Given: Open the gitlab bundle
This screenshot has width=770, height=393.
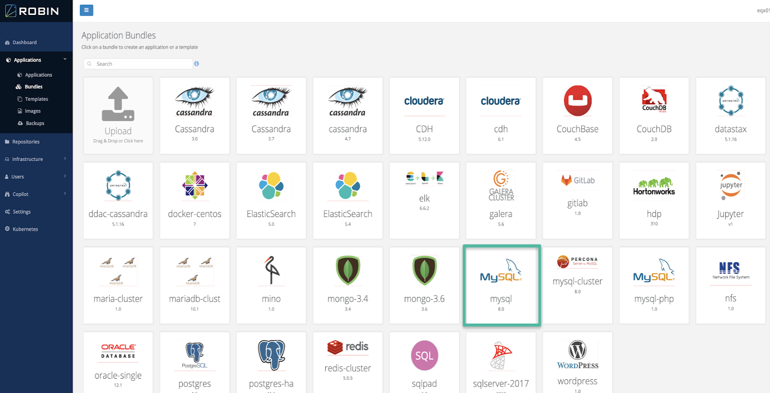Looking at the screenshot, I should pos(577,200).
